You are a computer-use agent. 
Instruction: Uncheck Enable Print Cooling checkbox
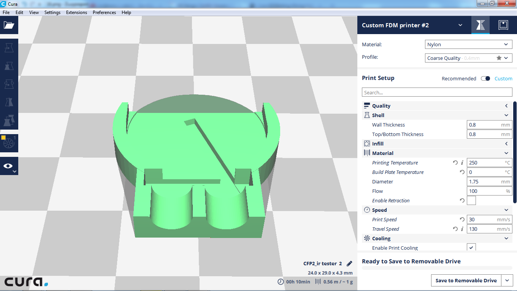click(x=471, y=248)
